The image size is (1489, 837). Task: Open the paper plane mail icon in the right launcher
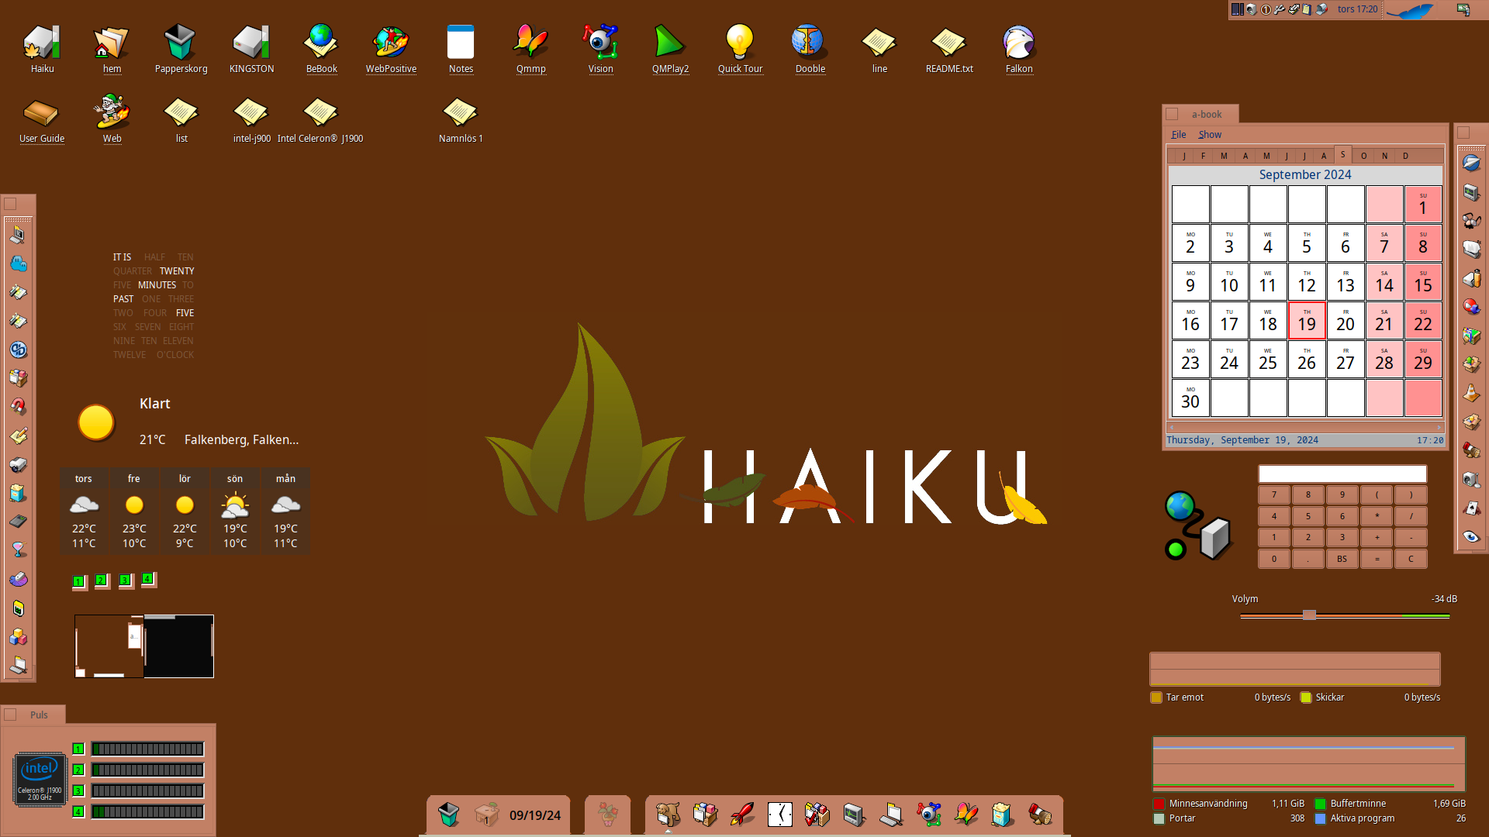[x=1471, y=163]
